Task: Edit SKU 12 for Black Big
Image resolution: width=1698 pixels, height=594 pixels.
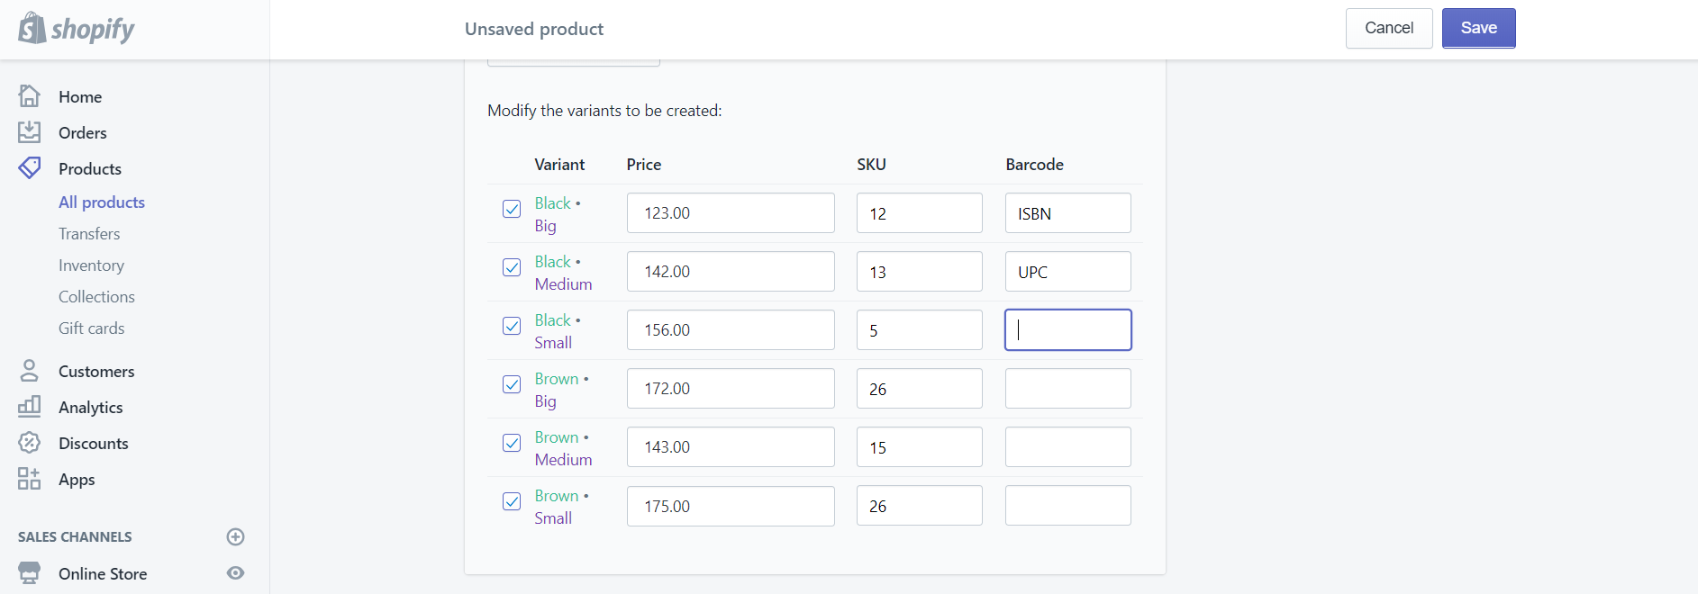Action: [920, 213]
